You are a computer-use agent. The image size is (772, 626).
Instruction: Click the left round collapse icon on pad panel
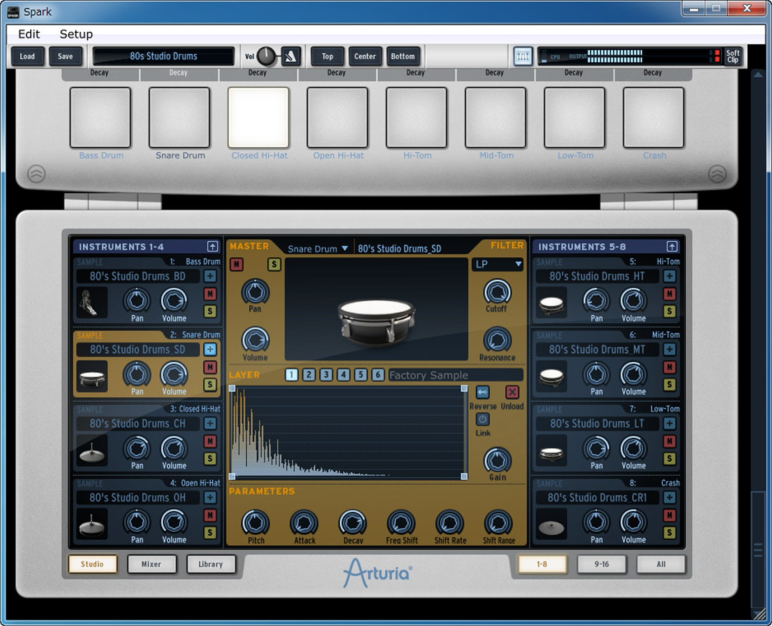coord(36,174)
